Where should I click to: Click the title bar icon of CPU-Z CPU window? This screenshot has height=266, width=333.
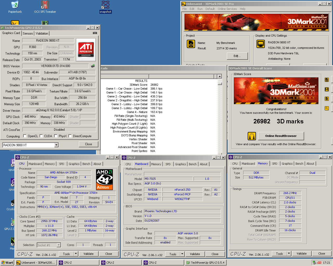point(18,157)
